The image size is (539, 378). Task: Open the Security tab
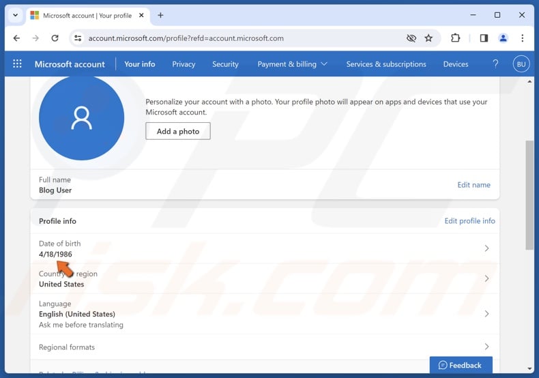coord(225,64)
